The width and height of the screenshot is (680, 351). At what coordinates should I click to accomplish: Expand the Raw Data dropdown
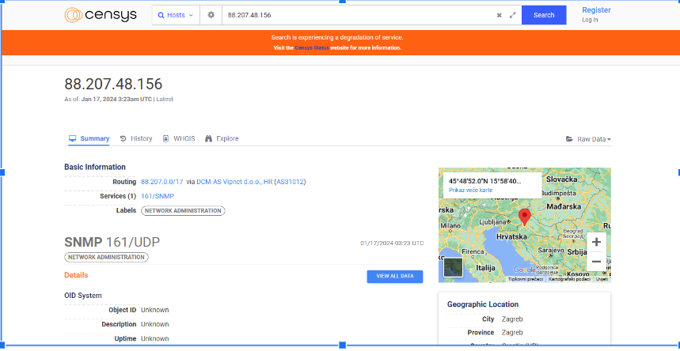click(x=588, y=139)
